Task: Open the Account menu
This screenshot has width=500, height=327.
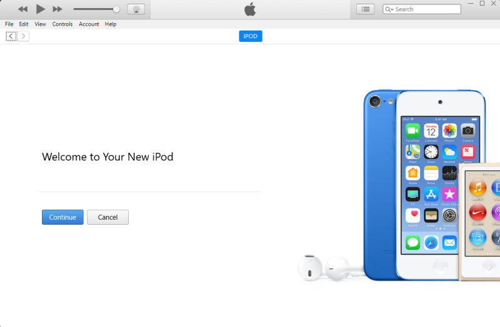Action: pos(89,24)
